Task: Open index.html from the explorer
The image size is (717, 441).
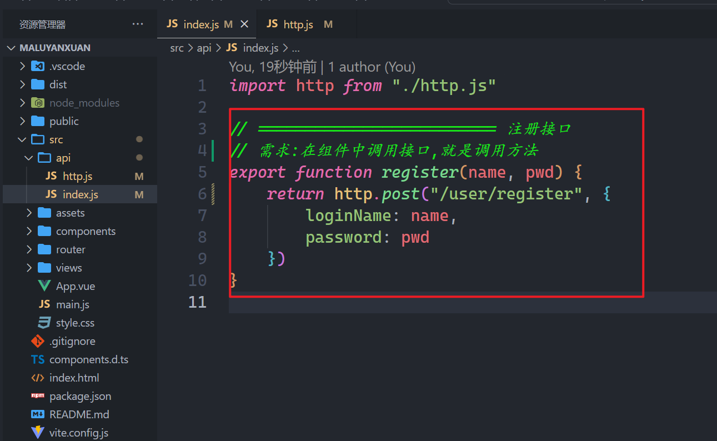Action: 74,378
